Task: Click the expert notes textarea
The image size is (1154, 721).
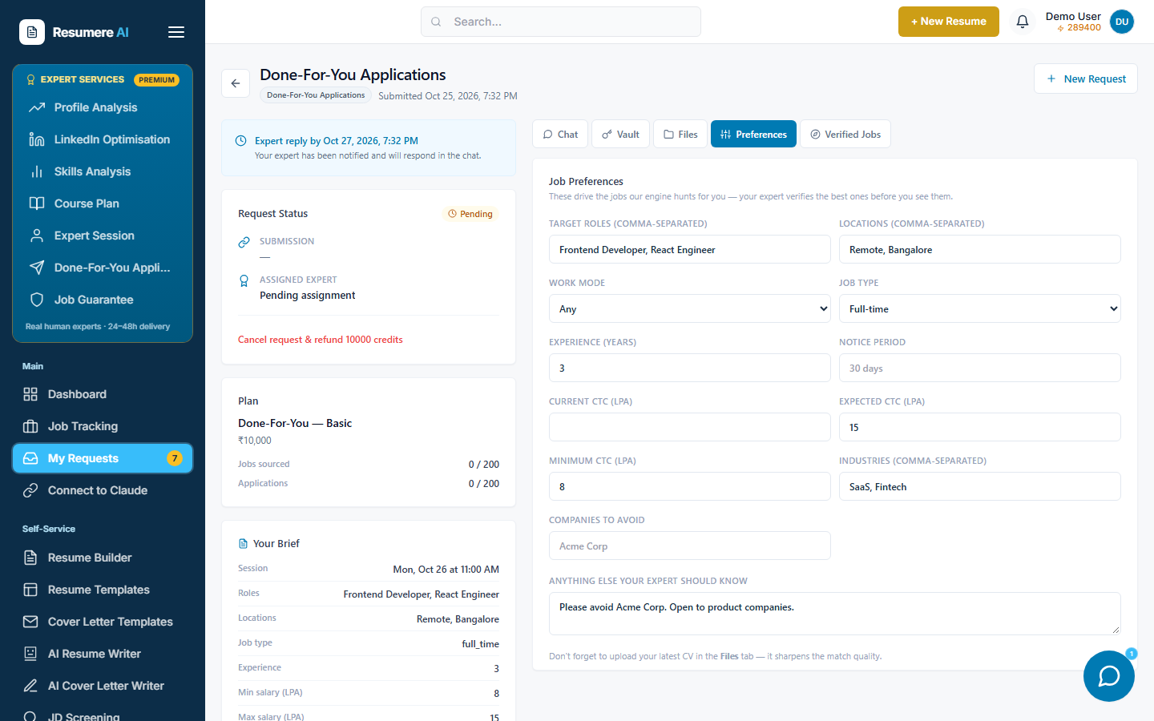Action: [835, 614]
